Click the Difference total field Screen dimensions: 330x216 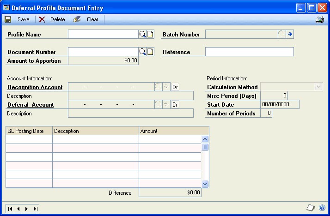point(170,192)
